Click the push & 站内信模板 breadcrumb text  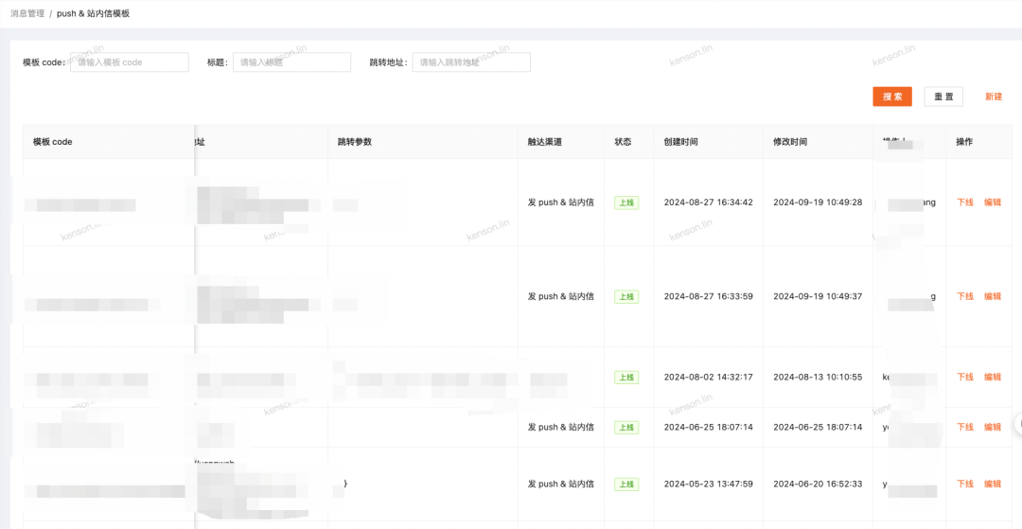(x=93, y=13)
